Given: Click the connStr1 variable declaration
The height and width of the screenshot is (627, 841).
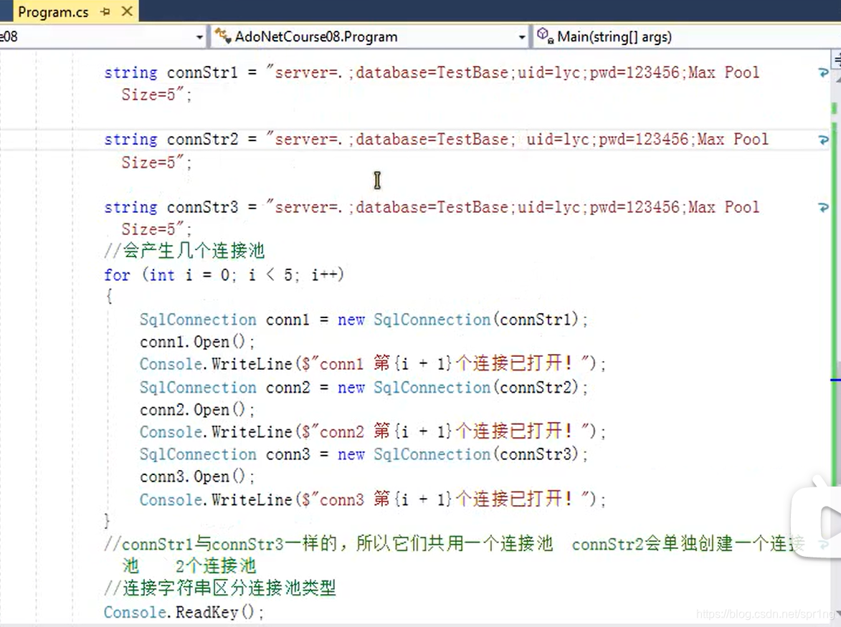Looking at the screenshot, I should coord(202,72).
